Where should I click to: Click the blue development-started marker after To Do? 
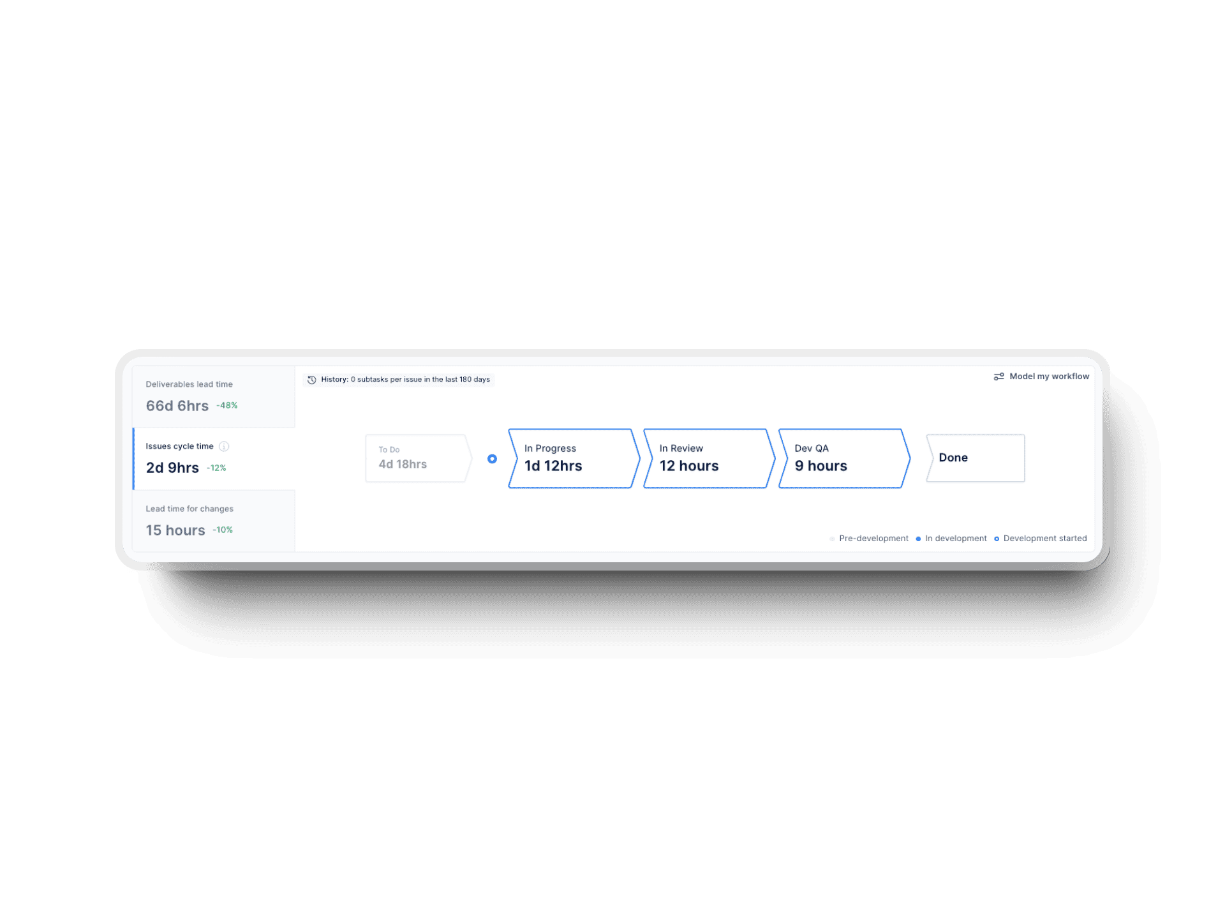coord(492,458)
